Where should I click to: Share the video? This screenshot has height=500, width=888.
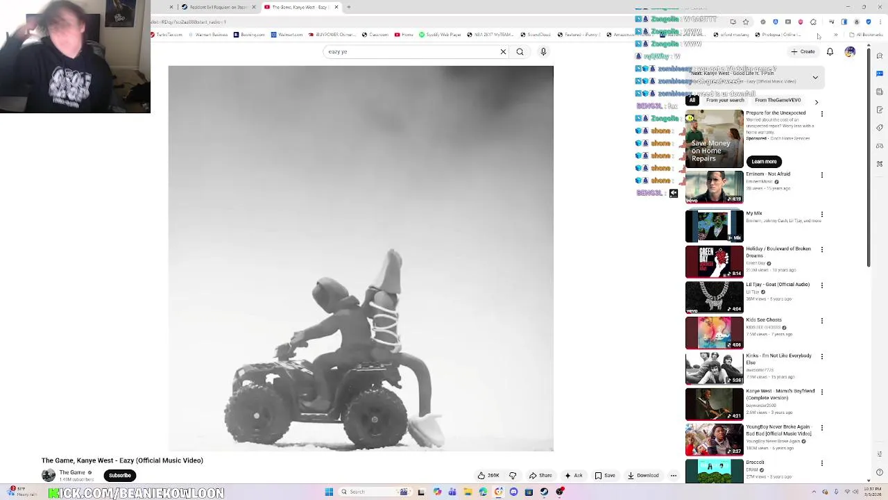click(x=540, y=476)
